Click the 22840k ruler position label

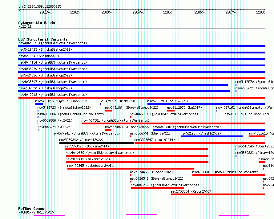[138, 12]
